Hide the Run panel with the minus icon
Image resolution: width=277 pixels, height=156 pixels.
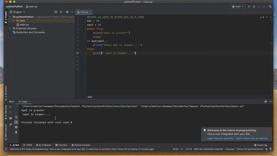tap(271, 101)
